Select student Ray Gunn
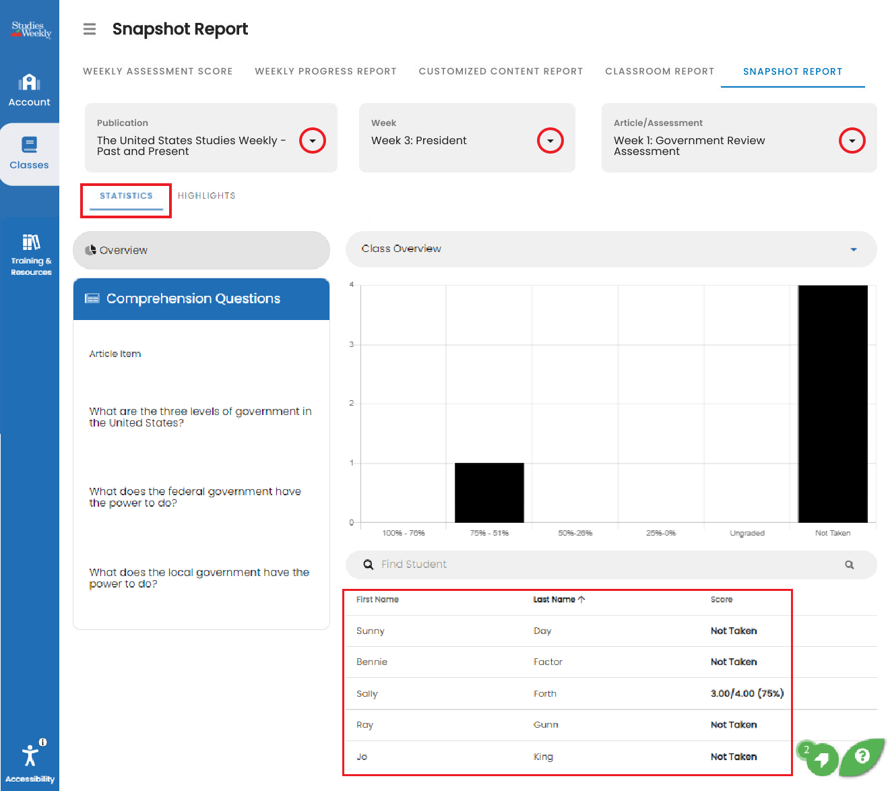This screenshot has width=888, height=791. pyautogui.click(x=611, y=725)
